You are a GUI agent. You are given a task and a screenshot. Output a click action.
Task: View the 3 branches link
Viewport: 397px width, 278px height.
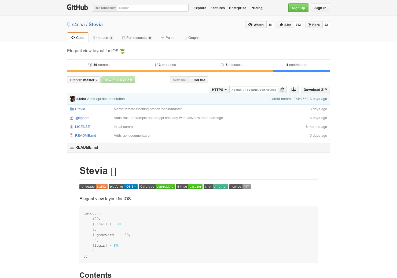[165, 65]
